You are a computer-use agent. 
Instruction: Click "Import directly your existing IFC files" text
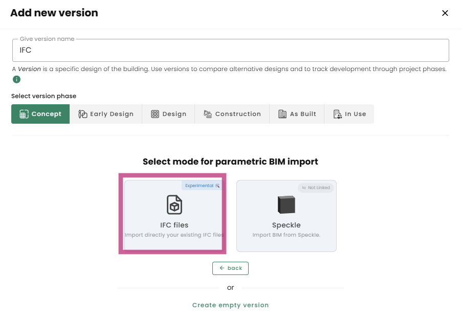[x=174, y=235]
